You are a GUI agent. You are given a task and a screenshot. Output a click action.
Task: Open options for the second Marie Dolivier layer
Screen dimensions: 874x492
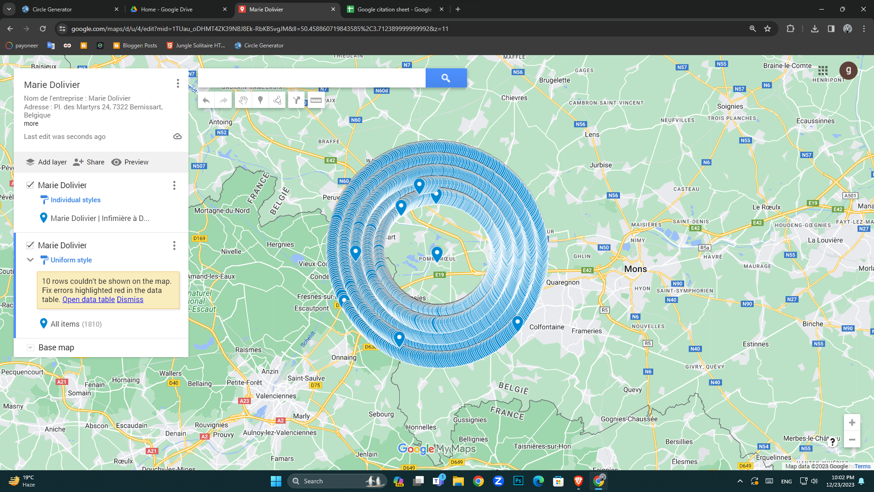pos(174,246)
